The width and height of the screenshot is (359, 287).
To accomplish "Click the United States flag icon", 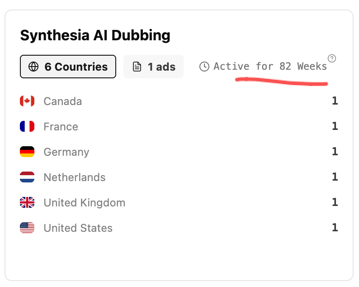I will pyautogui.click(x=27, y=228).
